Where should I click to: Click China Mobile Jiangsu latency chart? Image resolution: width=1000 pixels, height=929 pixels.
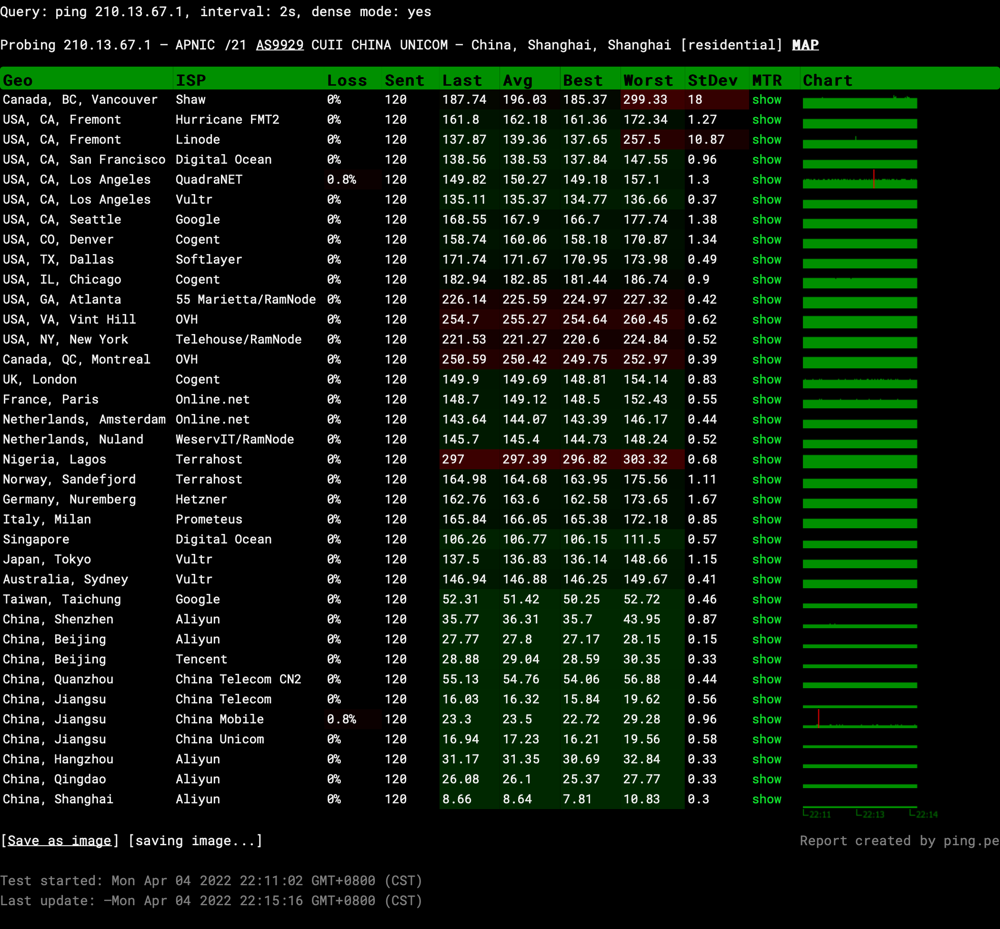(x=859, y=720)
